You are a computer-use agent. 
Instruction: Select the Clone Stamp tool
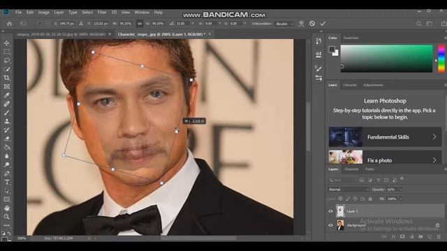6,121
